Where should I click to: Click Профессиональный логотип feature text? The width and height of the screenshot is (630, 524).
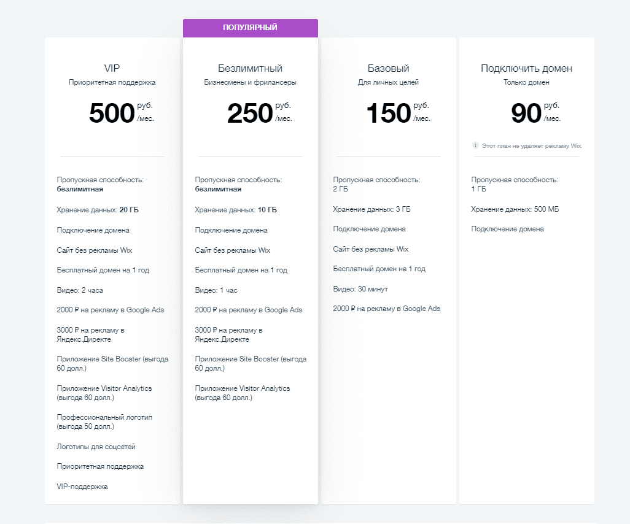(104, 422)
